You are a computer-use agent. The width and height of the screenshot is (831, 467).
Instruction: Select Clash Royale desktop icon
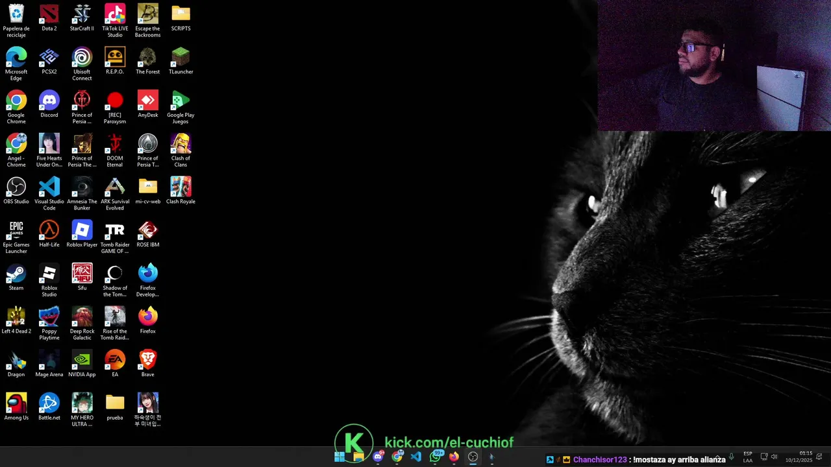coord(180,191)
